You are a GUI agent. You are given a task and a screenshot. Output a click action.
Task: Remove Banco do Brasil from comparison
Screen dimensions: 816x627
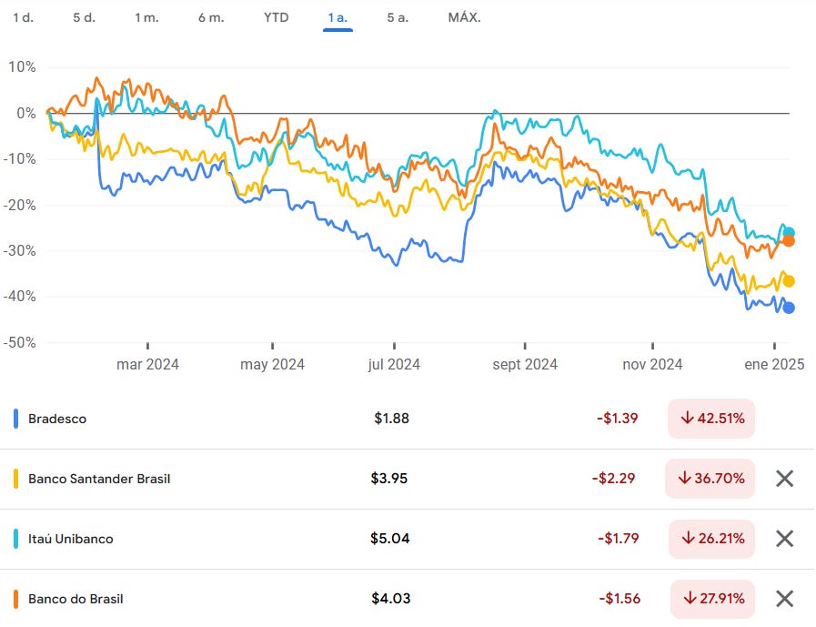point(784,599)
